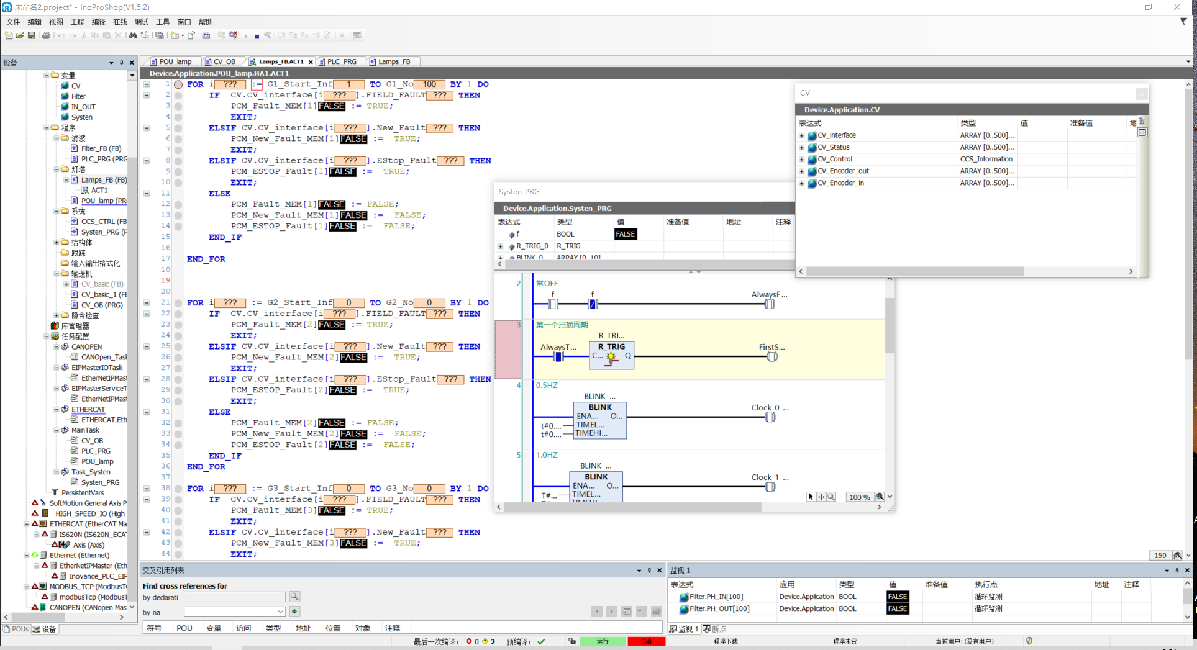Expand CV_Encoder_out row in CV window
1197x650 pixels.
point(802,171)
